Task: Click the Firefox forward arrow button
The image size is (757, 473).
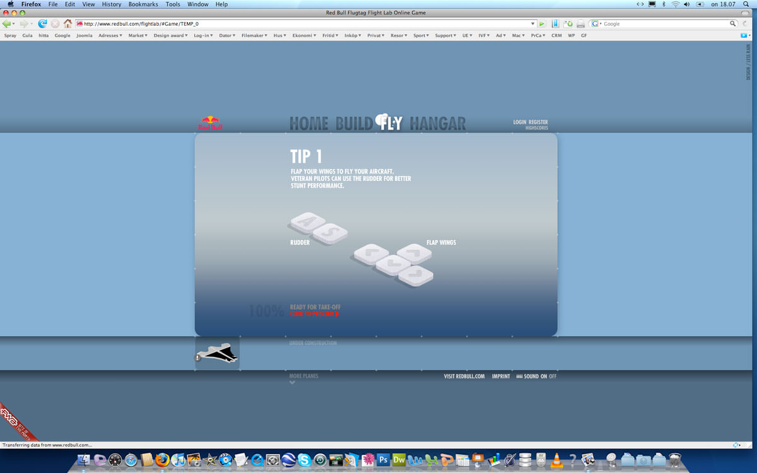Action: coord(23,24)
